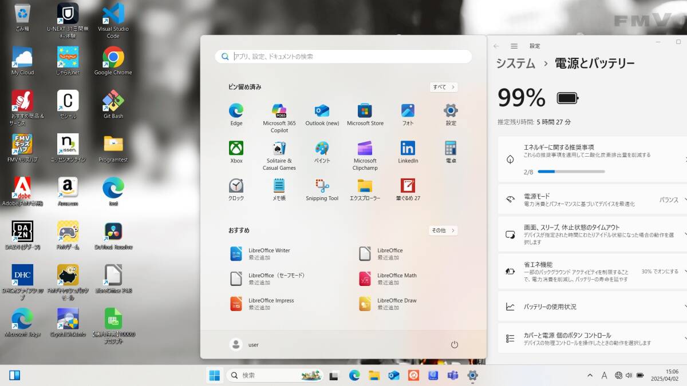Click the Settings back arrow

tap(496, 46)
